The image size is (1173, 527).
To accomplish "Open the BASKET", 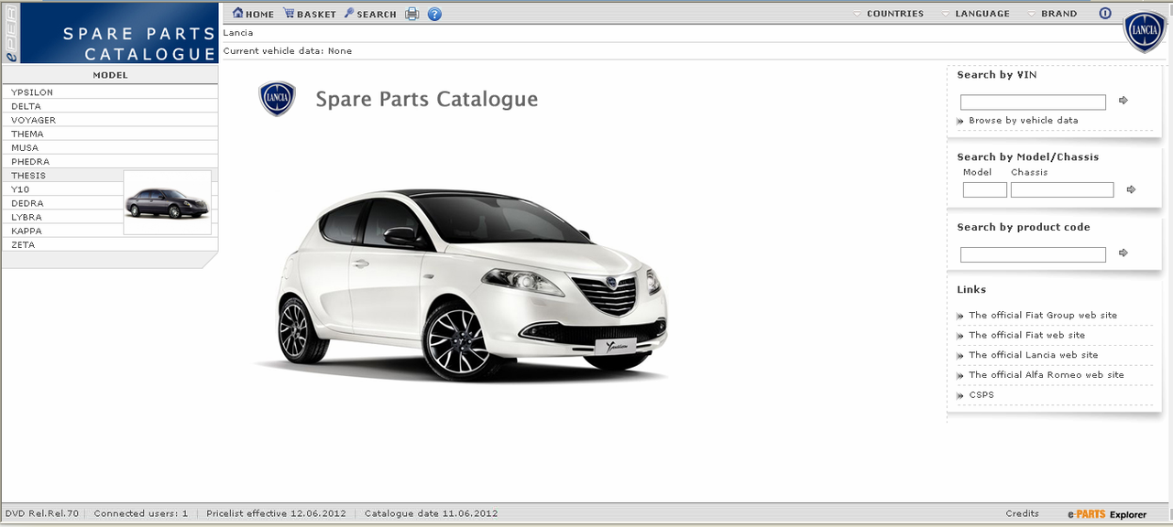I will (310, 14).
